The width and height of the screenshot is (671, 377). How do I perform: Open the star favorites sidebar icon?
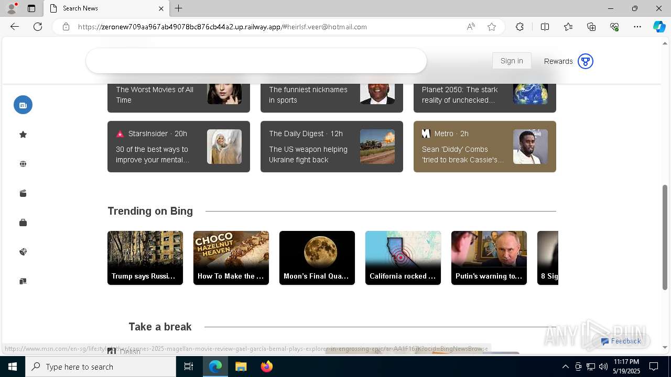(23, 135)
